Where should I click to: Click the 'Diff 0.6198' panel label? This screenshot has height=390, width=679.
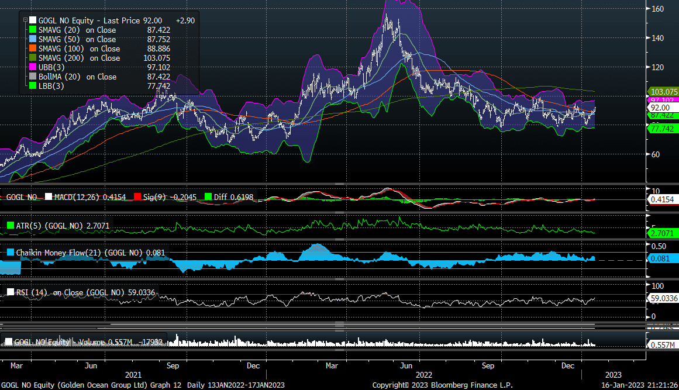point(233,197)
